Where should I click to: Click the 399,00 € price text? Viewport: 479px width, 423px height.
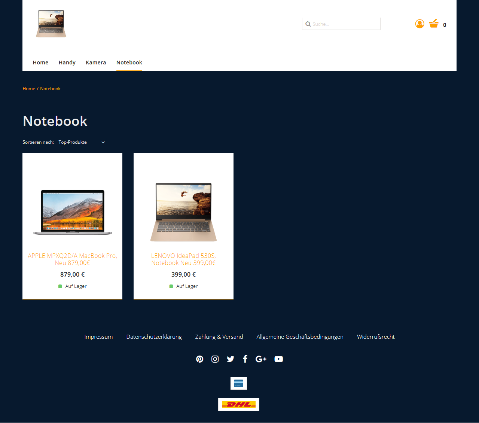coord(183,274)
